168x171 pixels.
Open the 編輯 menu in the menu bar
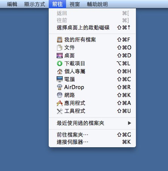point(12,4)
